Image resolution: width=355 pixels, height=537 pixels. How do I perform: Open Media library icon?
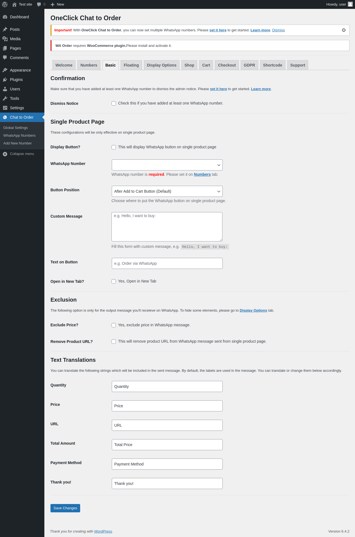pos(5,39)
